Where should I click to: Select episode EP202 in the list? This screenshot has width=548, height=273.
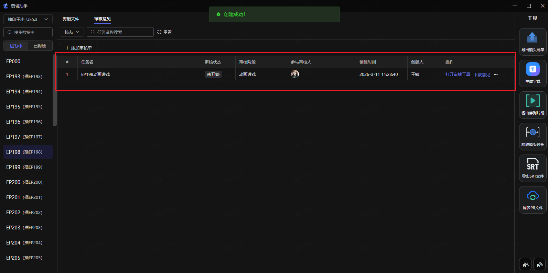coord(28,212)
